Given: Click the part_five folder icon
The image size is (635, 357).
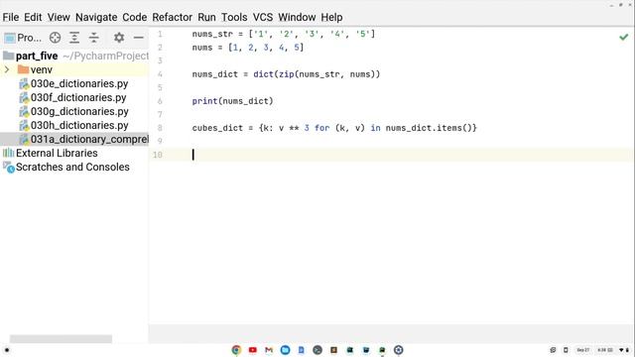Looking at the screenshot, I should coord(9,56).
